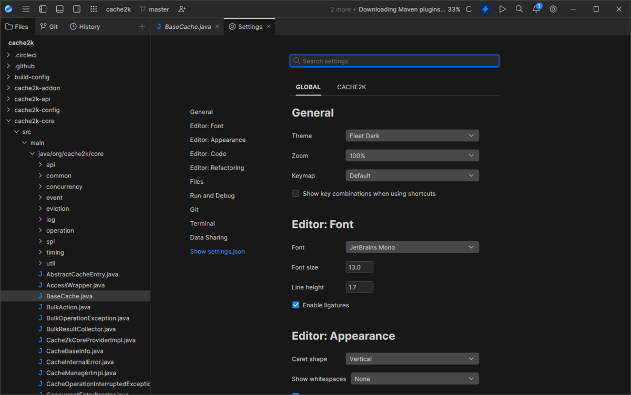The image size is (631, 395).
Task: Focus the Search settings field
Action: tap(394, 61)
